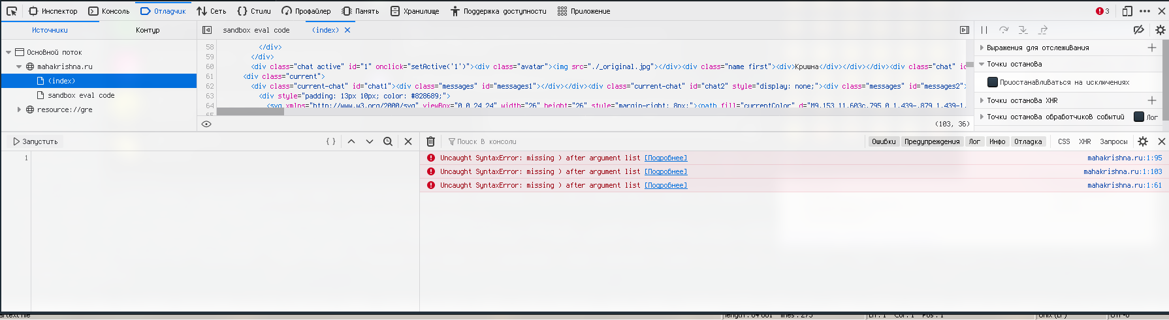The image size is (1169, 320).
Task: Add a watch expression with plus icon
Action: (x=1152, y=48)
